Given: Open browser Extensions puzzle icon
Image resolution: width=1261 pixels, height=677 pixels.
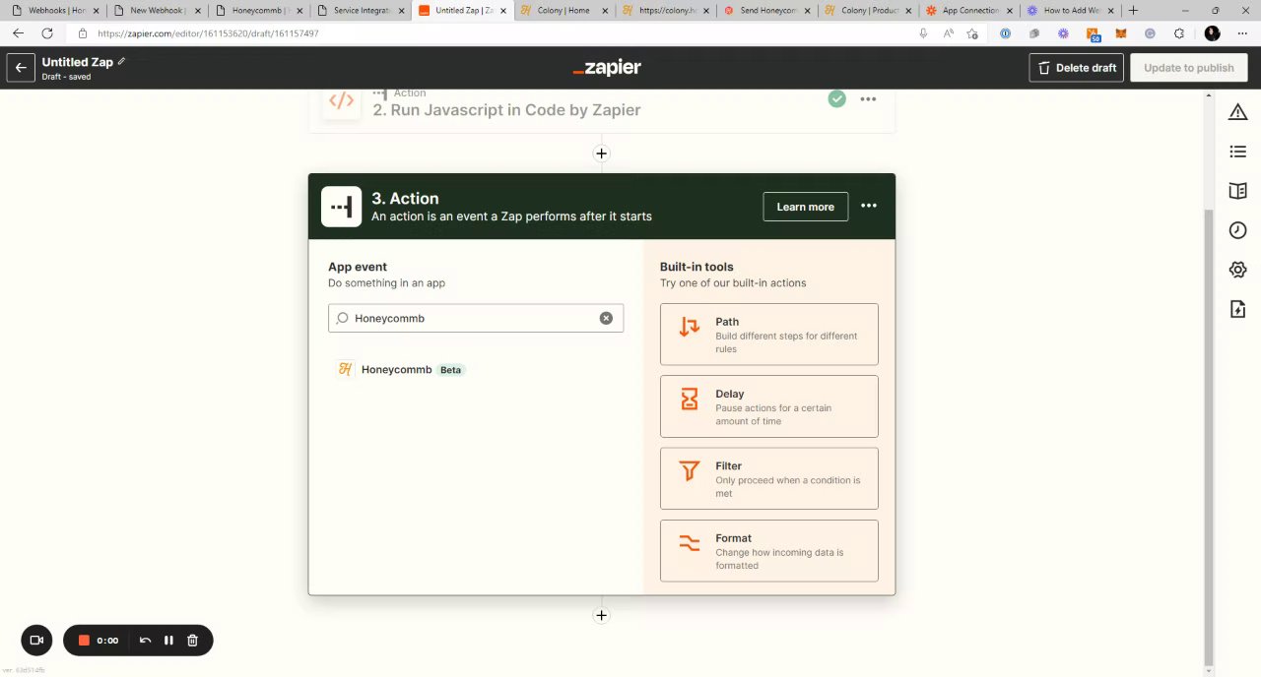Looking at the screenshot, I should (1179, 33).
